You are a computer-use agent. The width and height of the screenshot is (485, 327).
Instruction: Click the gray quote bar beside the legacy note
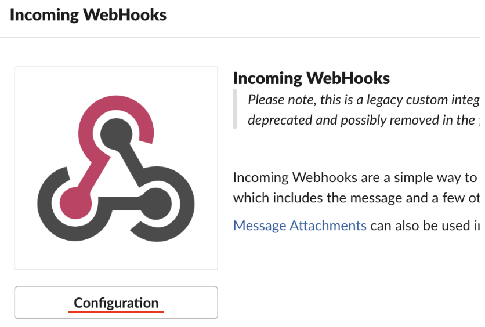pos(235,109)
